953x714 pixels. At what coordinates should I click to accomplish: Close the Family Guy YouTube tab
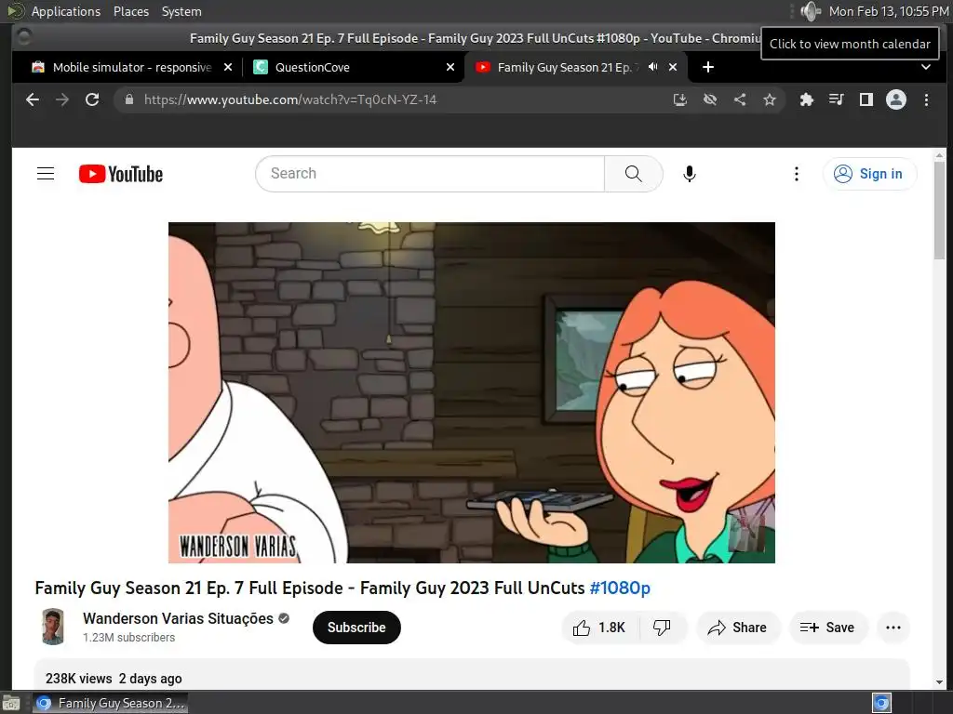click(x=673, y=67)
